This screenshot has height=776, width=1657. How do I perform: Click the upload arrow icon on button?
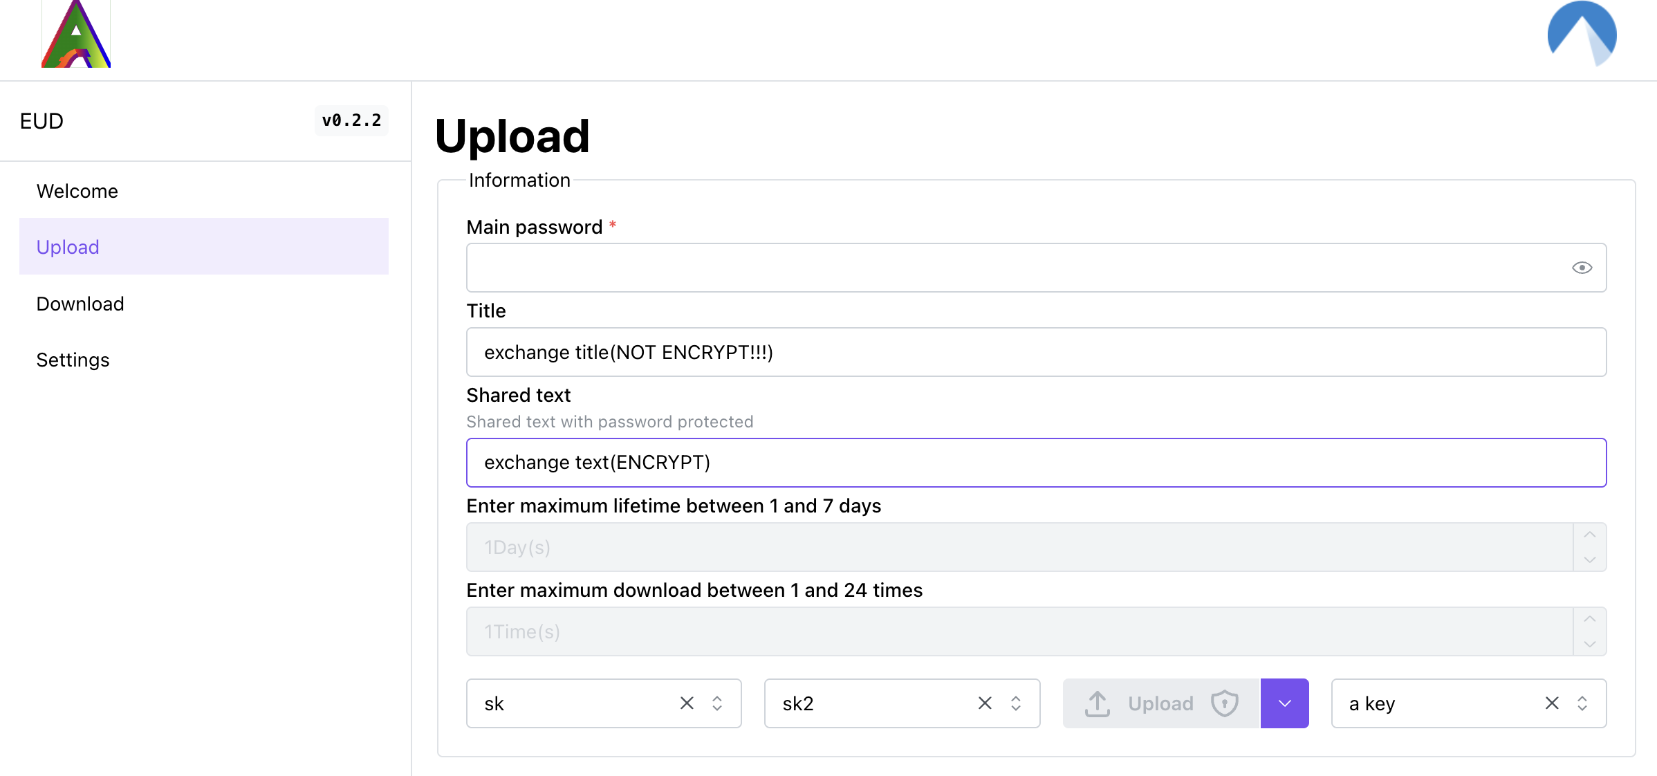click(1098, 703)
